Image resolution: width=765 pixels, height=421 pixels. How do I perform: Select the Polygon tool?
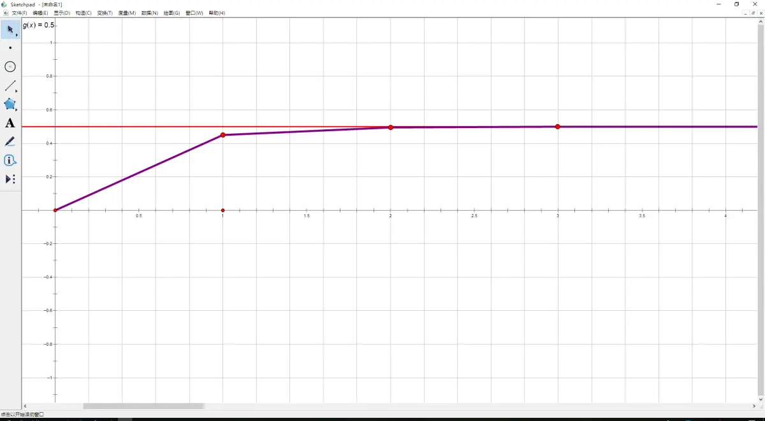[10, 104]
